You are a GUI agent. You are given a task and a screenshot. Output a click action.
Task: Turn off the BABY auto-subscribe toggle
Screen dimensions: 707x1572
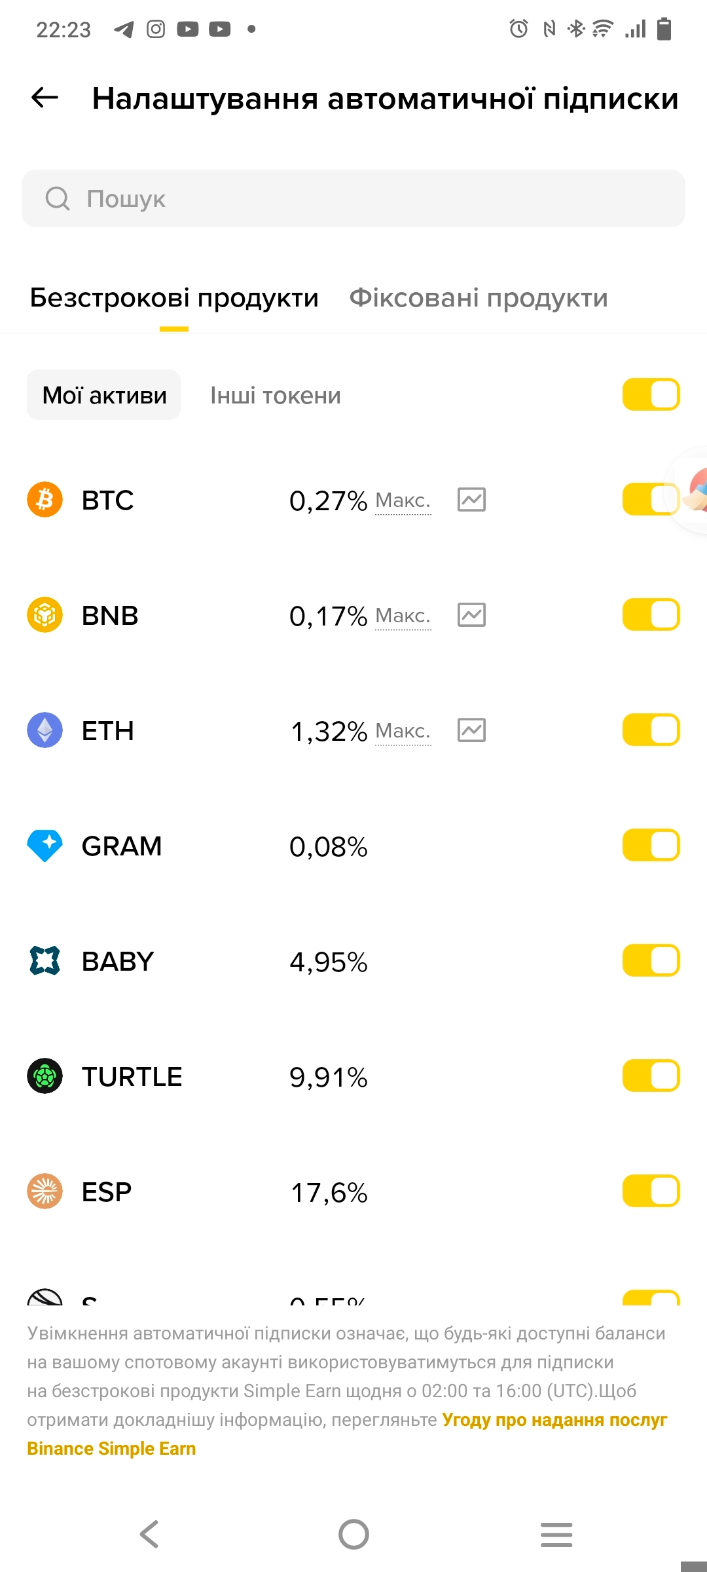651,961
